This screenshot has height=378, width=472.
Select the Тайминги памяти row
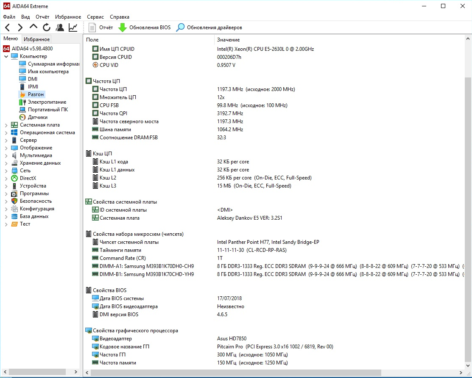coord(274,250)
